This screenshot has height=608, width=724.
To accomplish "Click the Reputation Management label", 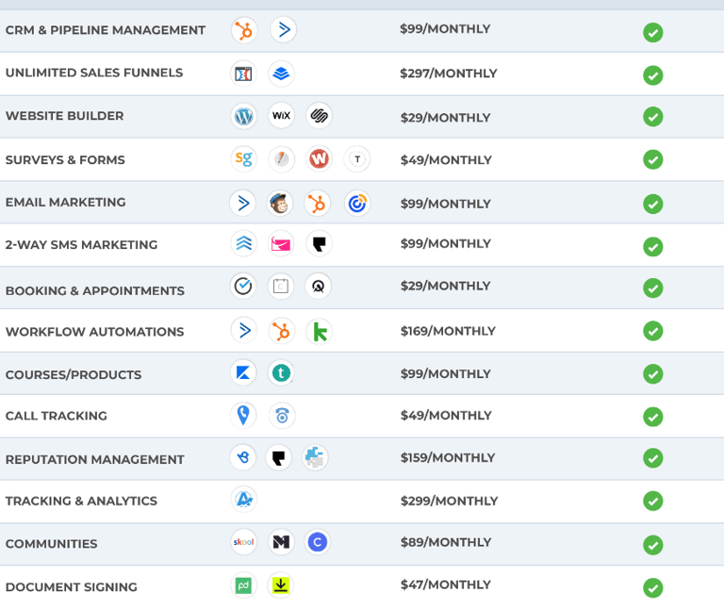I will click(x=94, y=459).
